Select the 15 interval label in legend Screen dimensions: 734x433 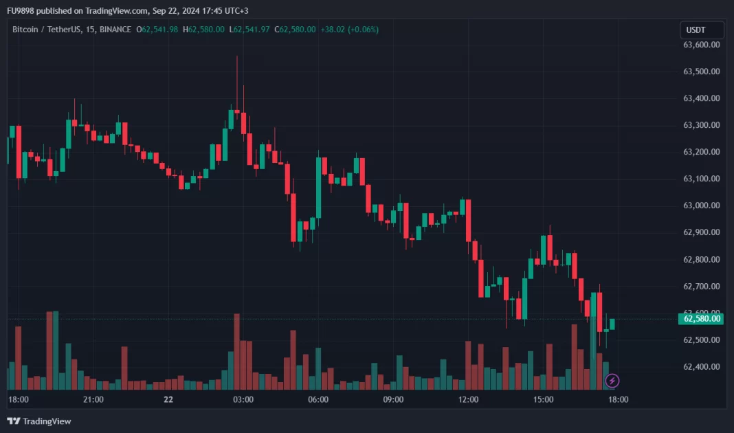(90, 30)
